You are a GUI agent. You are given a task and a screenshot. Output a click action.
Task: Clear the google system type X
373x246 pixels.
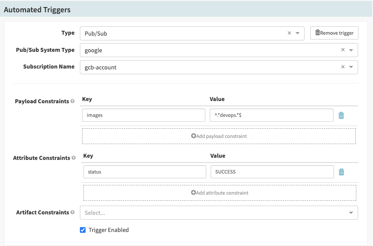(343, 50)
